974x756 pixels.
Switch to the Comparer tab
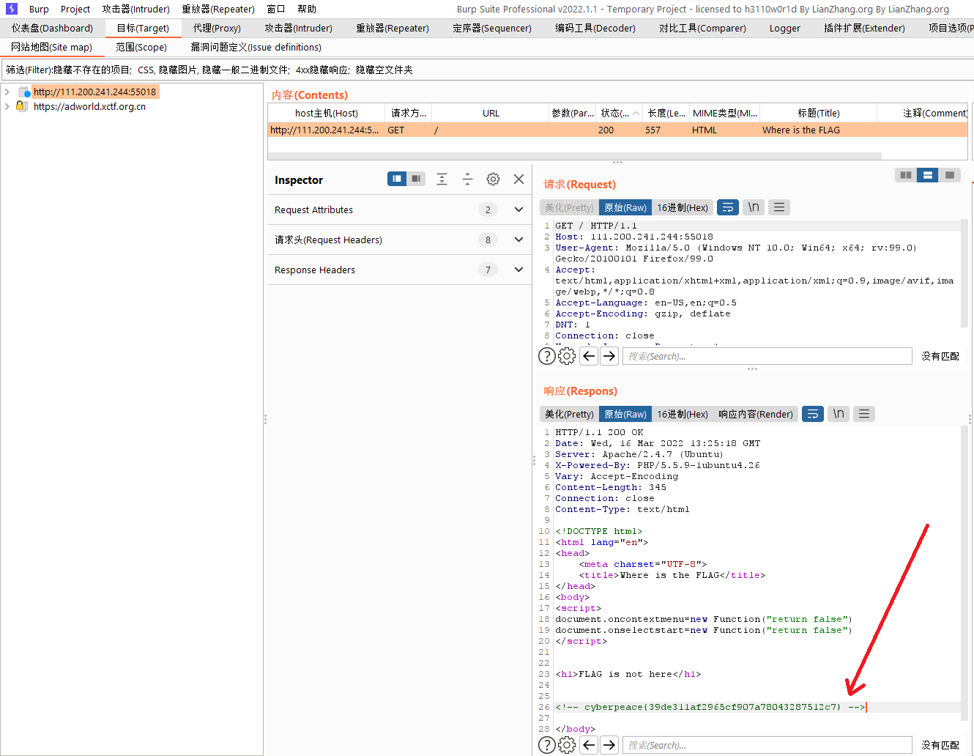(x=702, y=28)
